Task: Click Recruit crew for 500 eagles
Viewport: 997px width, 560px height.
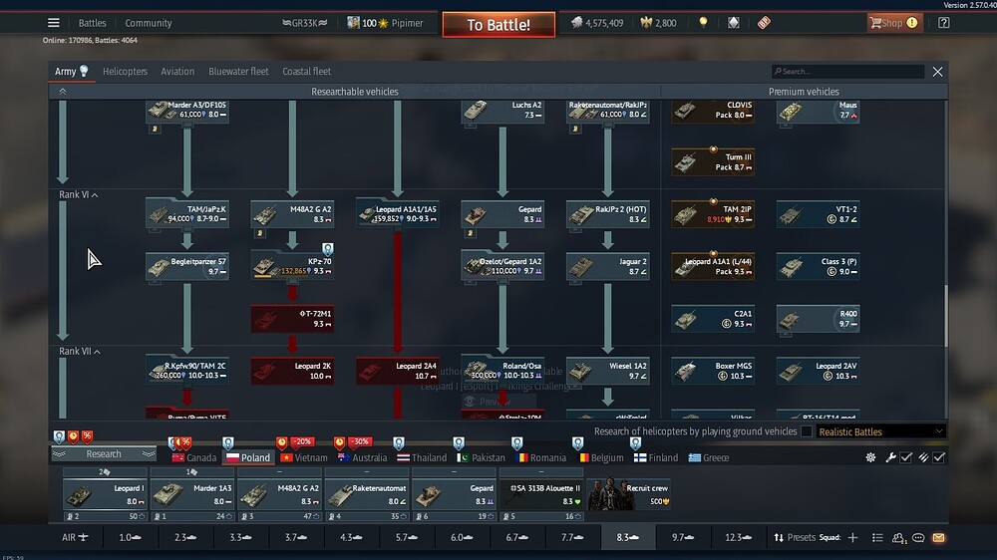Action: (x=629, y=494)
